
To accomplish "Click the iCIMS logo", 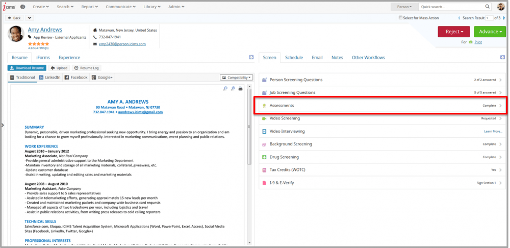I will (x=10, y=7).
